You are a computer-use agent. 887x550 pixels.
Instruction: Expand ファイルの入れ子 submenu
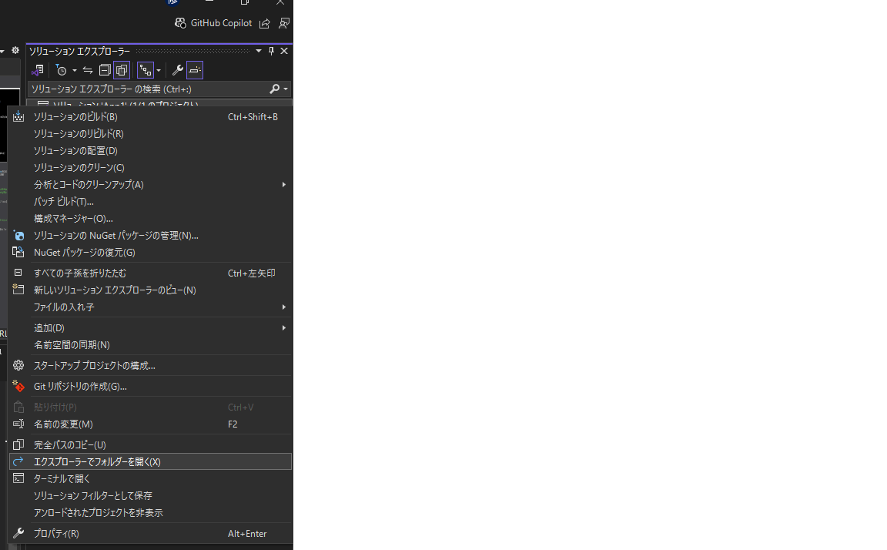pos(150,307)
